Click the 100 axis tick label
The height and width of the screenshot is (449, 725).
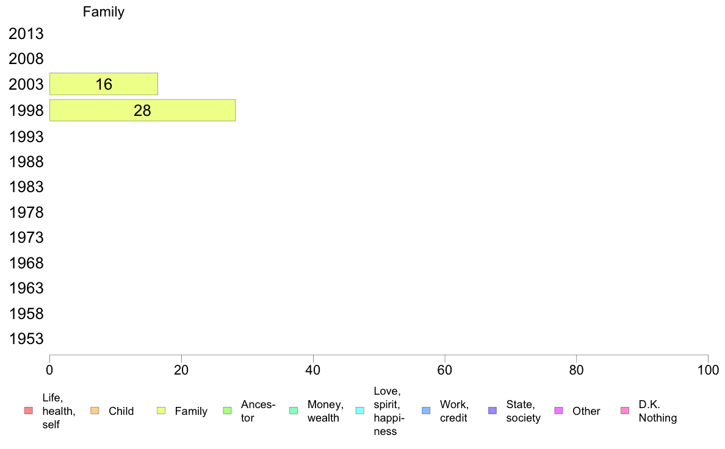708,370
